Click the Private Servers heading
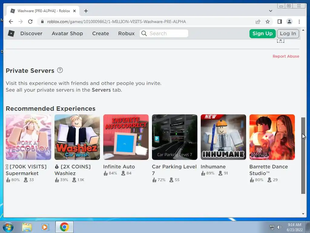Viewport: 310px width, 233px height. [30, 71]
